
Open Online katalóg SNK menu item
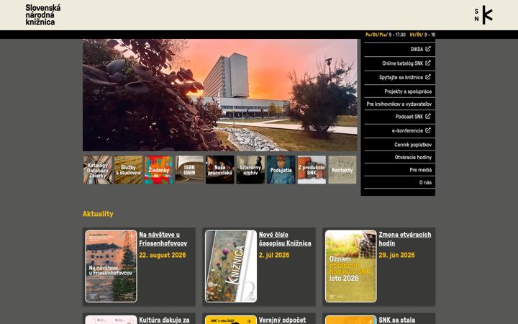click(x=402, y=63)
